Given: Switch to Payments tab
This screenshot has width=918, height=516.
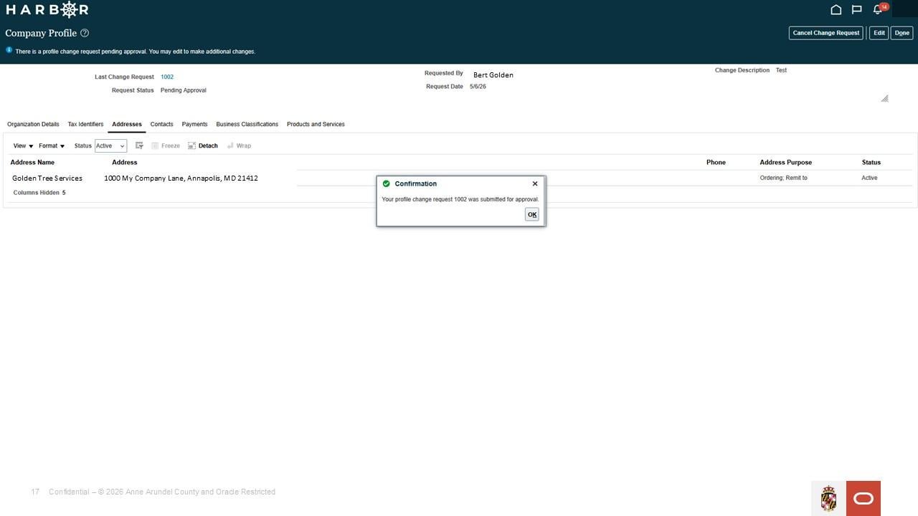Looking at the screenshot, I should click(194, 124).
